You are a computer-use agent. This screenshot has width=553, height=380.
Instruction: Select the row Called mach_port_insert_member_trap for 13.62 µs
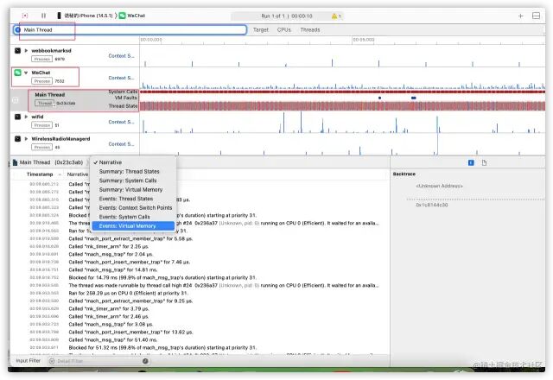pos(200,332)
